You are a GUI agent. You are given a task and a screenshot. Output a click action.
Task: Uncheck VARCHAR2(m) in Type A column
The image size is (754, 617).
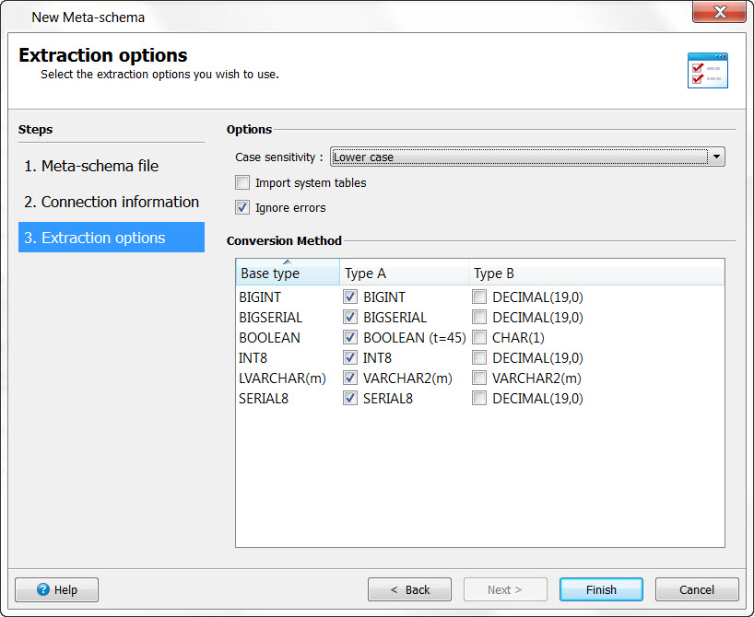(x=350, y=378)
